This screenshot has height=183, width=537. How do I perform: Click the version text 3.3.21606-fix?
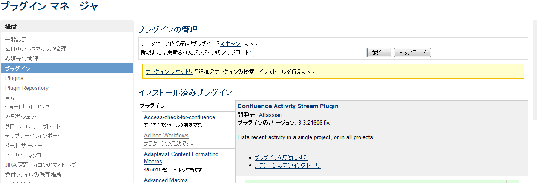pyautogui.click(x=314, y=123)
